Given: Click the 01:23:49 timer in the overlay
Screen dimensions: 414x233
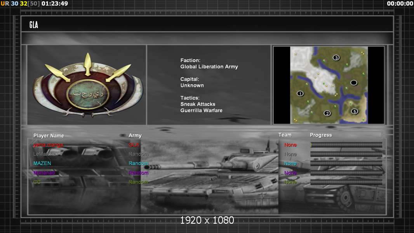Looking at the screenshot, I should pyautogui.click(x=55, y=3).
